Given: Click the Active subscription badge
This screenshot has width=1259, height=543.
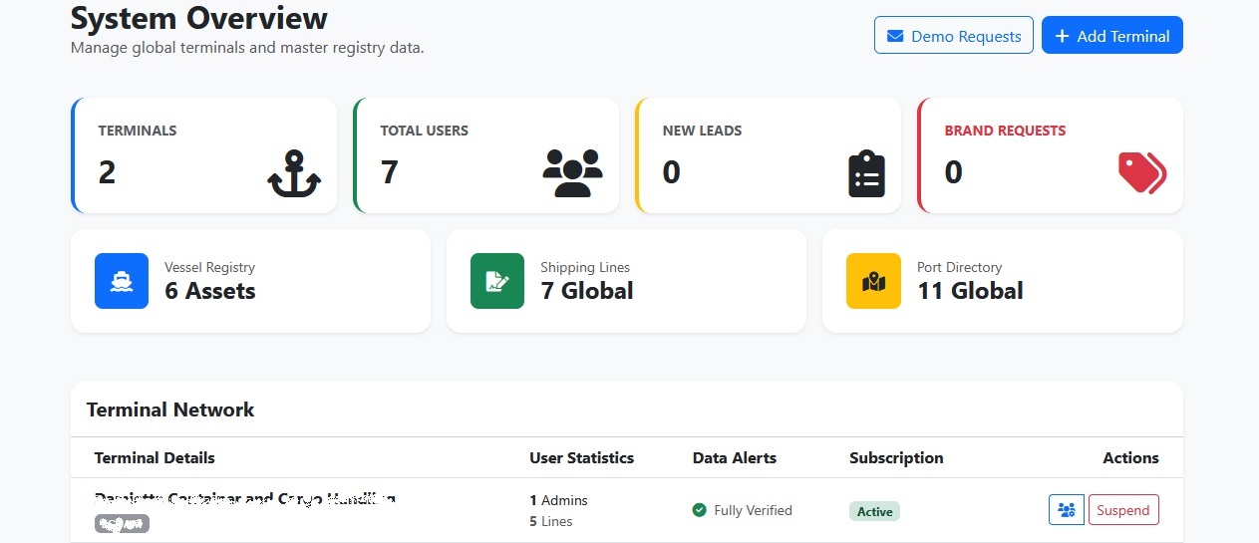Looking at the screenshot, I should [x=874, y=511].
